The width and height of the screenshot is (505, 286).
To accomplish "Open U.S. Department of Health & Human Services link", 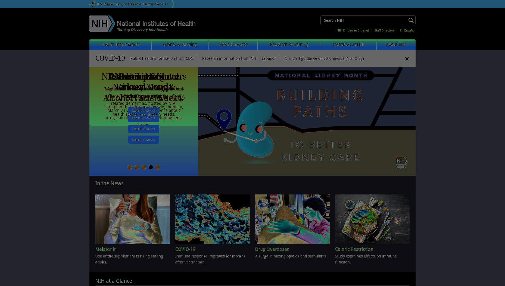I will click(132, 4).
